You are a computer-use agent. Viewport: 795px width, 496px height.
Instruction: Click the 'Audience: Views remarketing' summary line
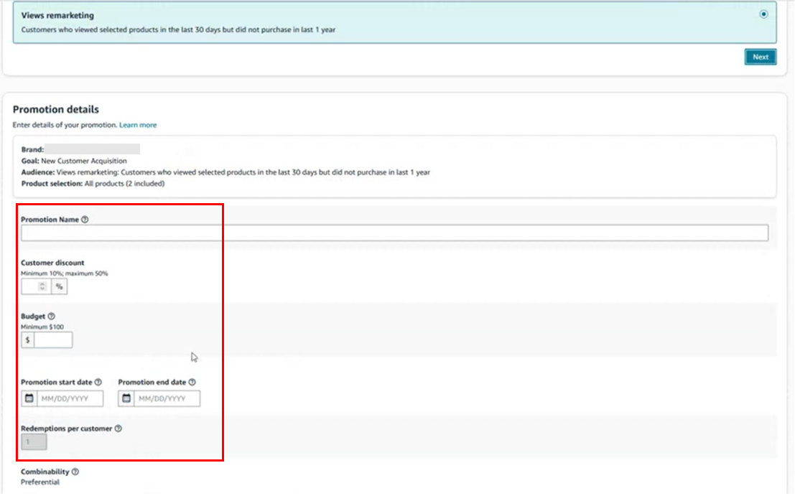pos(226,172)
